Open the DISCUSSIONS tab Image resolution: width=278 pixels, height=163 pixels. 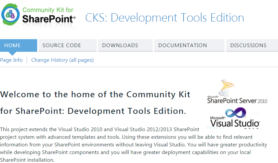[252, 45]
